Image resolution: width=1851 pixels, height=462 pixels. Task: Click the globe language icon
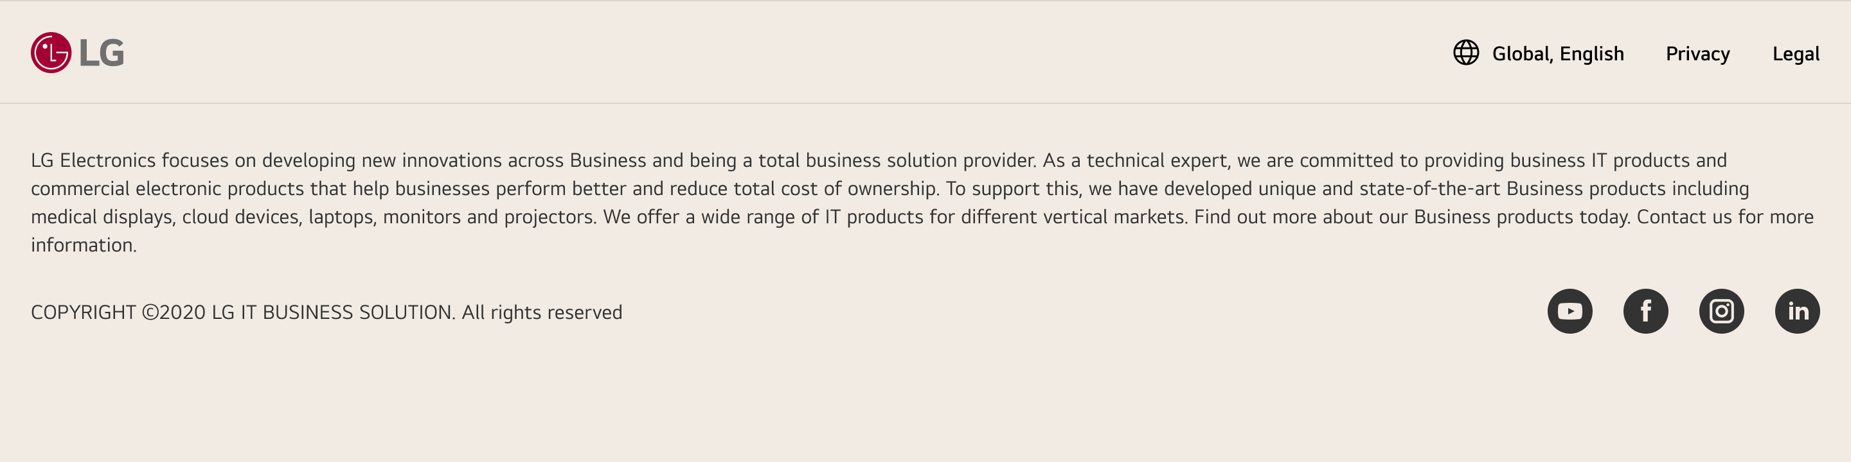click(x=1466, y=53)
